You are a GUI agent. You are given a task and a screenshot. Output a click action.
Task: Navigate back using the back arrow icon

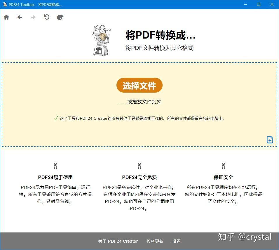(20, 17)
